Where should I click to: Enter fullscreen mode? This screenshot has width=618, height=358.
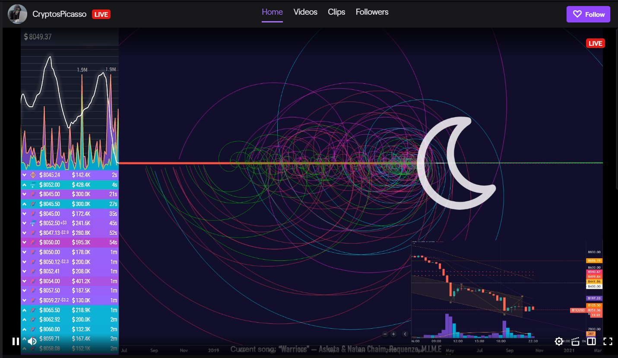tap(608, 342)
